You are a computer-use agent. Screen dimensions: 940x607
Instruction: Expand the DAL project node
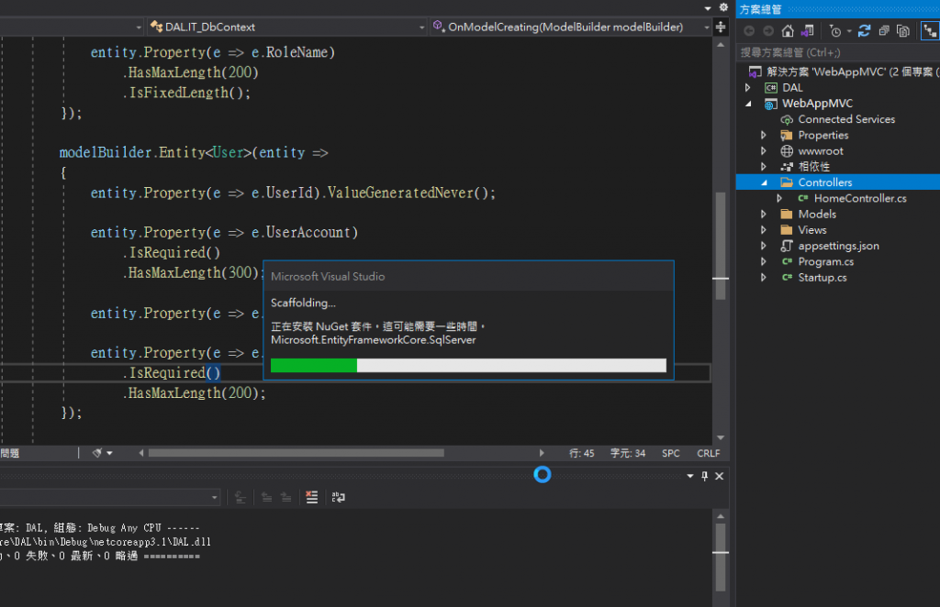(x=748, y=88)
